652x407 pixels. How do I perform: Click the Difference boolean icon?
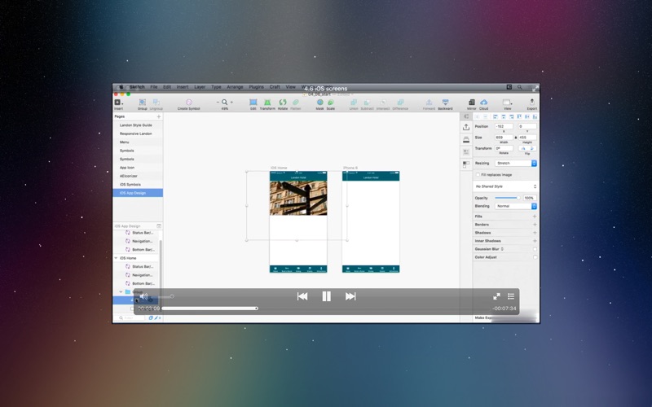click(x=400, y=104)
